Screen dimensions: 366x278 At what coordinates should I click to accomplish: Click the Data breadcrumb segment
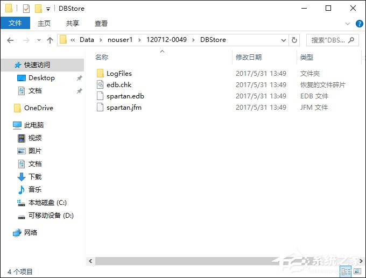(x=87, y=40)
